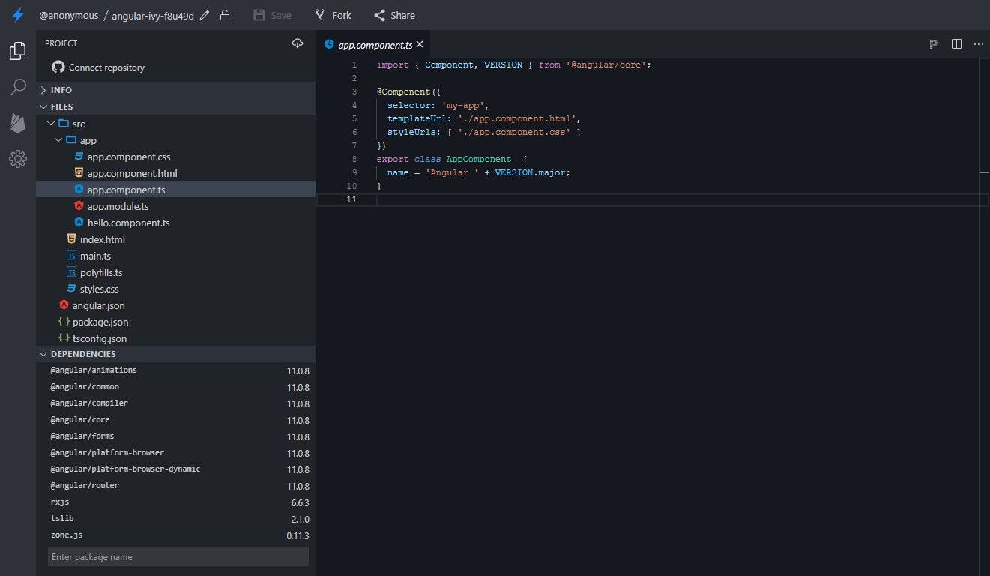This screenshot has width=990, height=576.
Task: Open index.html file
Action: click(176, 239)
